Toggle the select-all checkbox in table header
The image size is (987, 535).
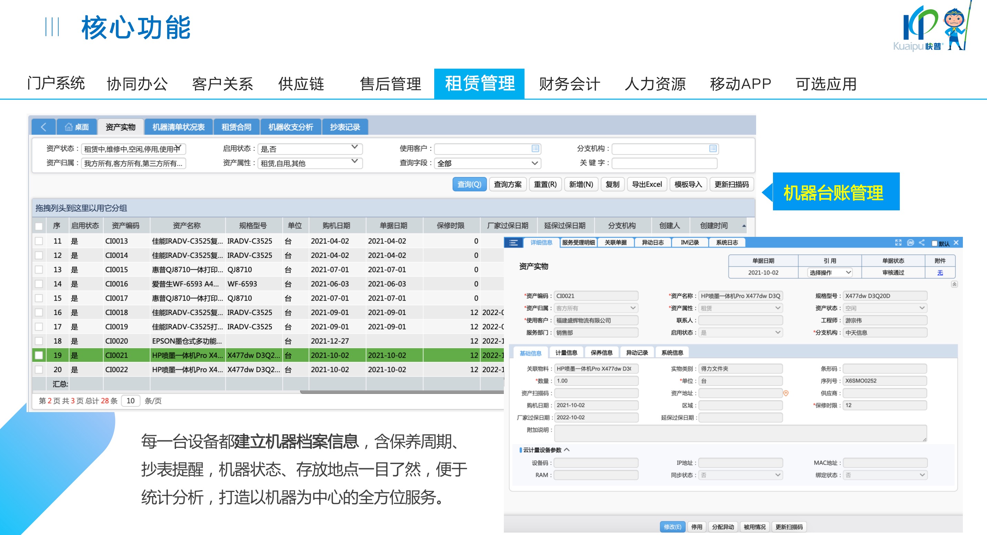[39, 226]
